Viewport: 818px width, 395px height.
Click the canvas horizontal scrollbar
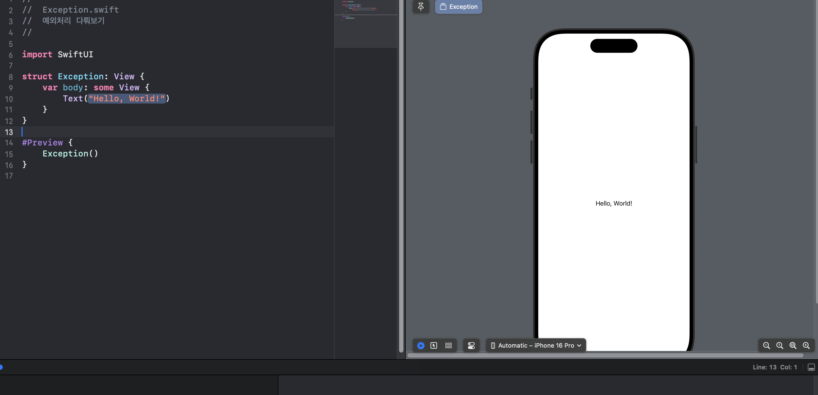pos(605,355)
